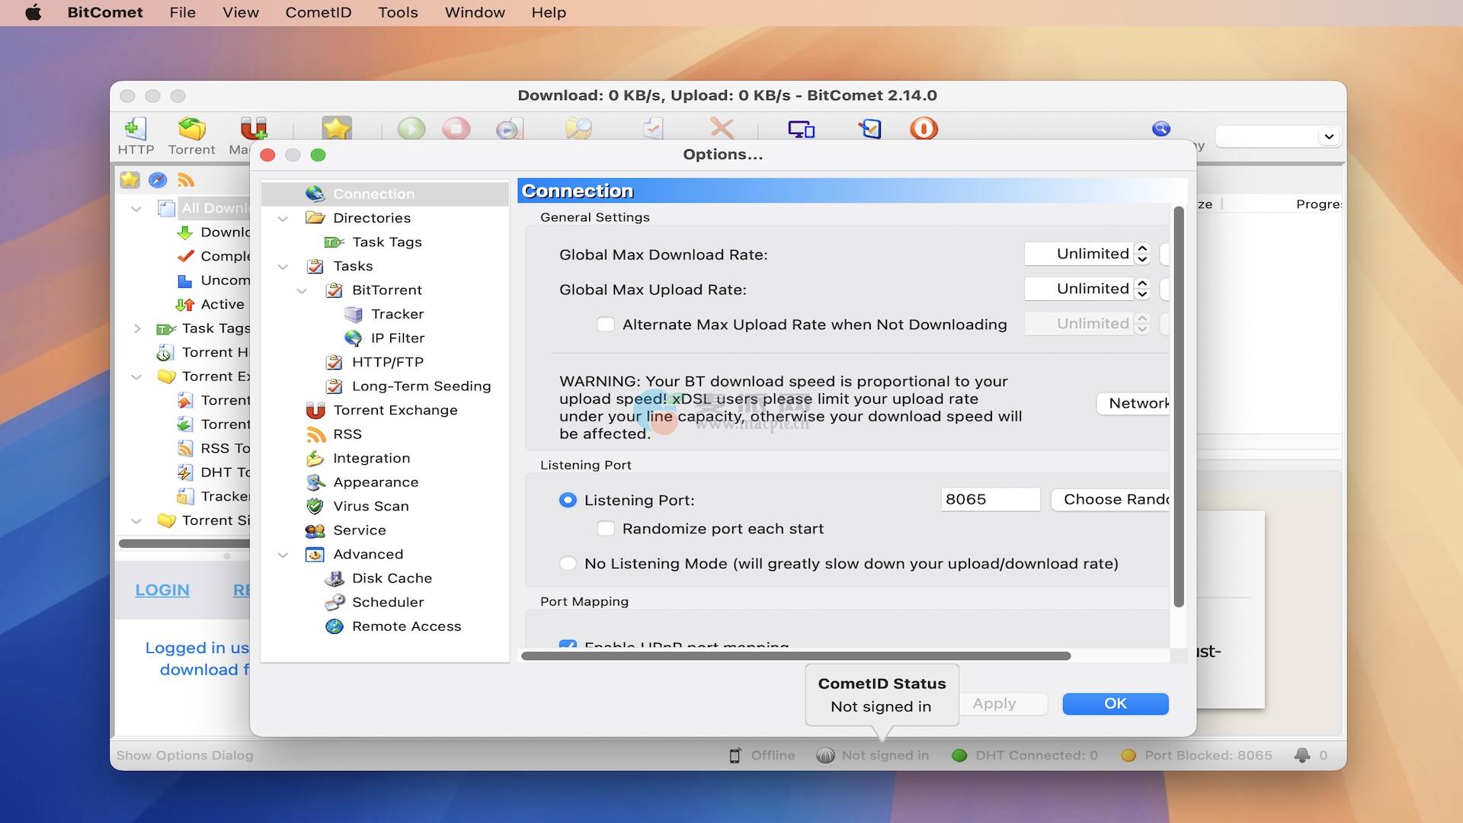Collapse the Tasks node in options tree
1463x823 pixels.
(283, 267)
